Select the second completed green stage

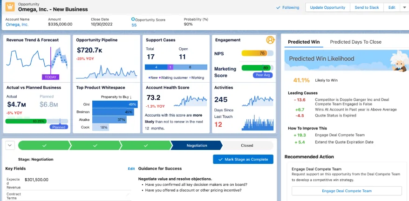pos(95,146)
